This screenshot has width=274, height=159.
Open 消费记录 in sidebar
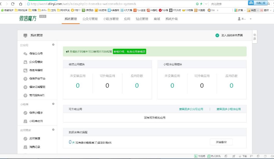click(35, 147)
